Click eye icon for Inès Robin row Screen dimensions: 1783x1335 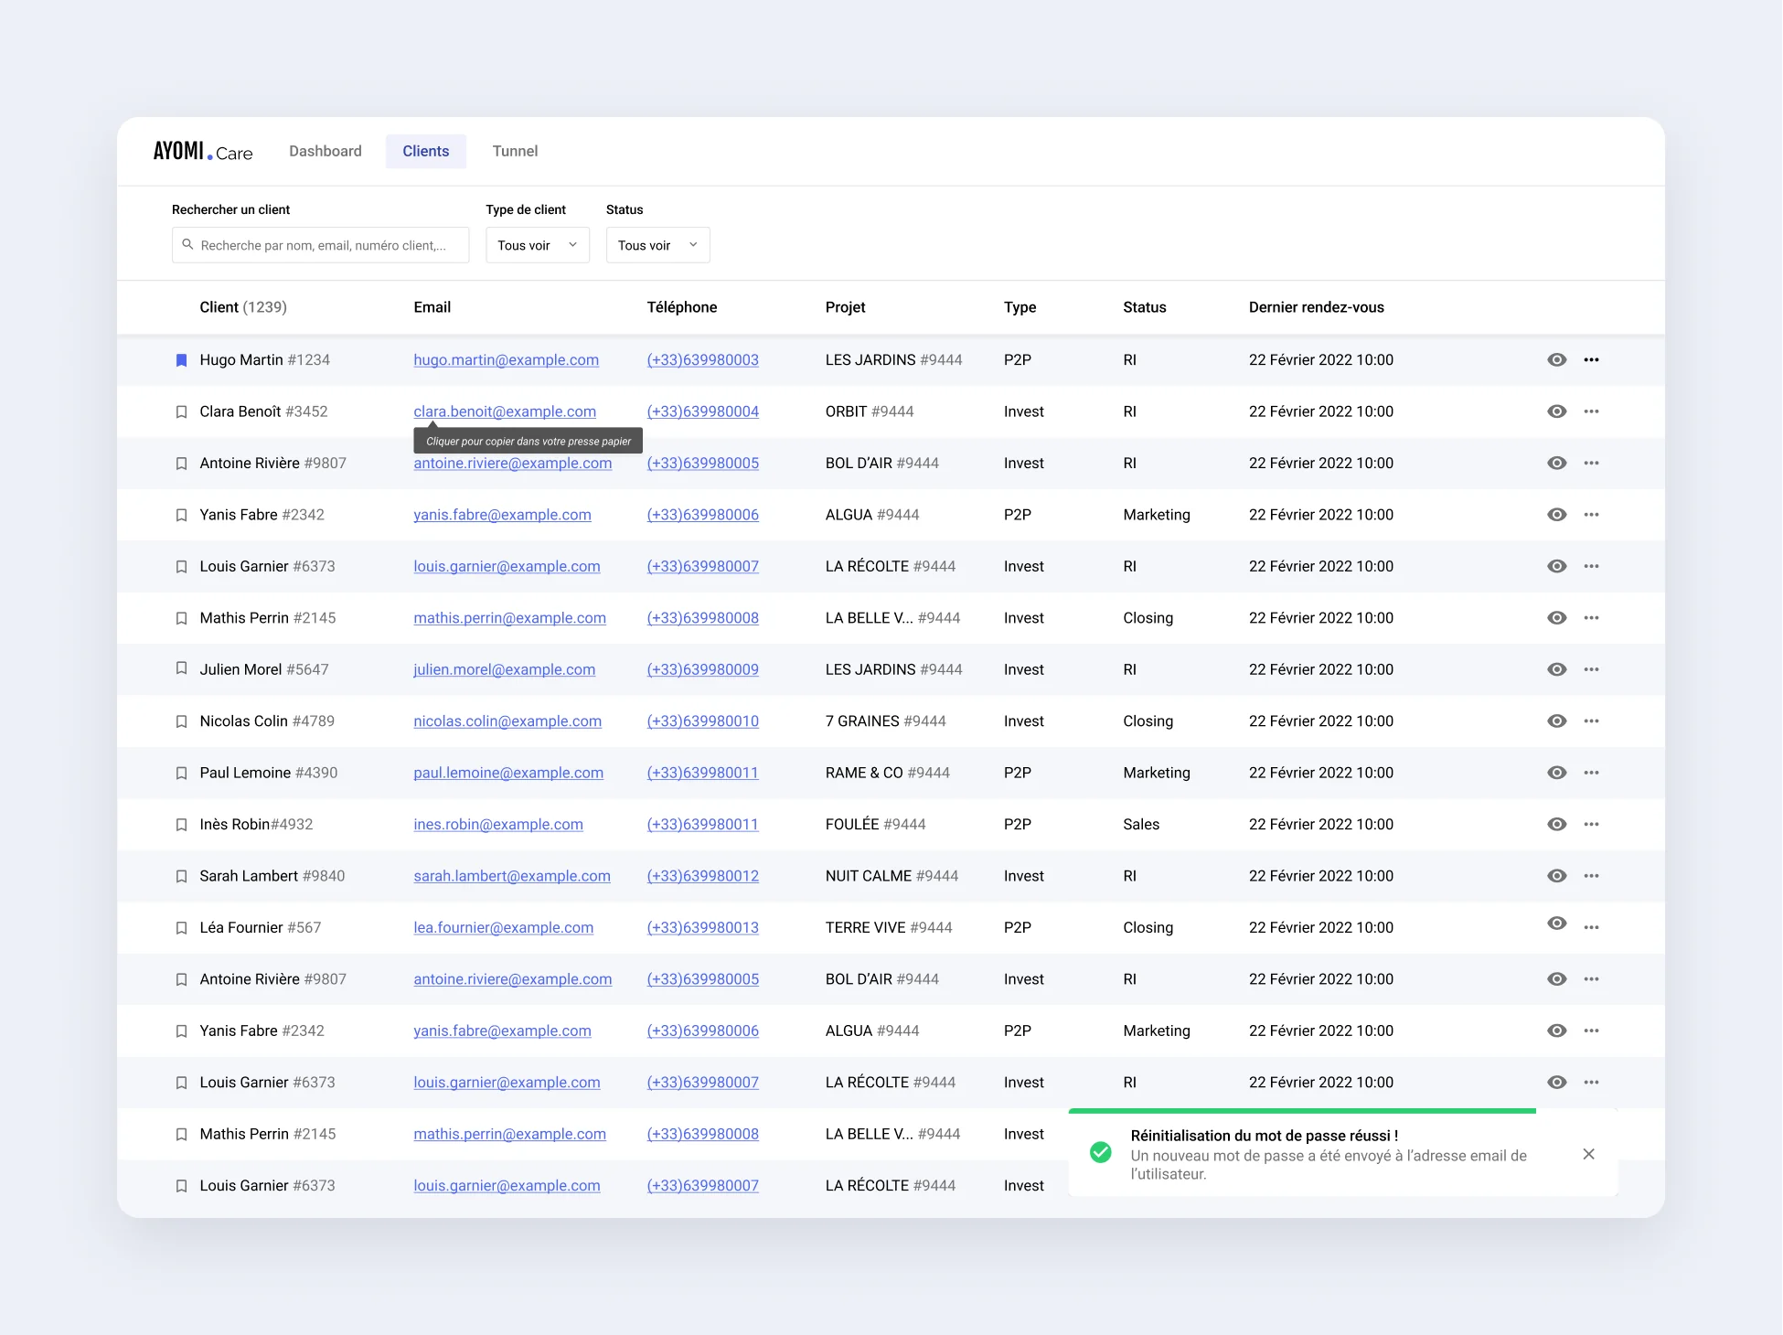tap(1556, 825)
